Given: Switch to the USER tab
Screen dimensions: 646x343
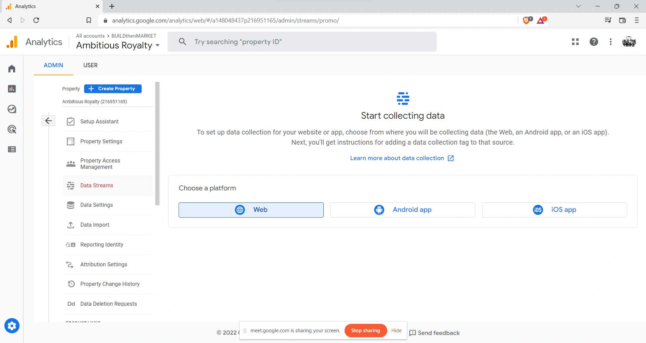Looking at the screenshot, I should click(91, 65).
